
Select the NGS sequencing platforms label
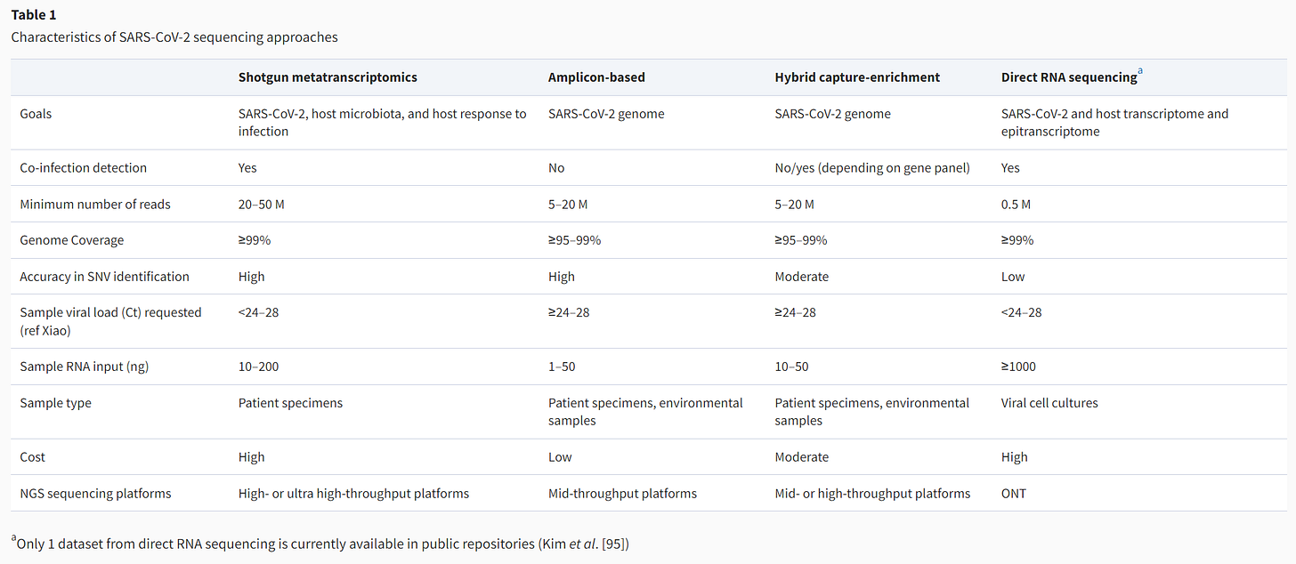pyautogui.click(x=95, y=494)
